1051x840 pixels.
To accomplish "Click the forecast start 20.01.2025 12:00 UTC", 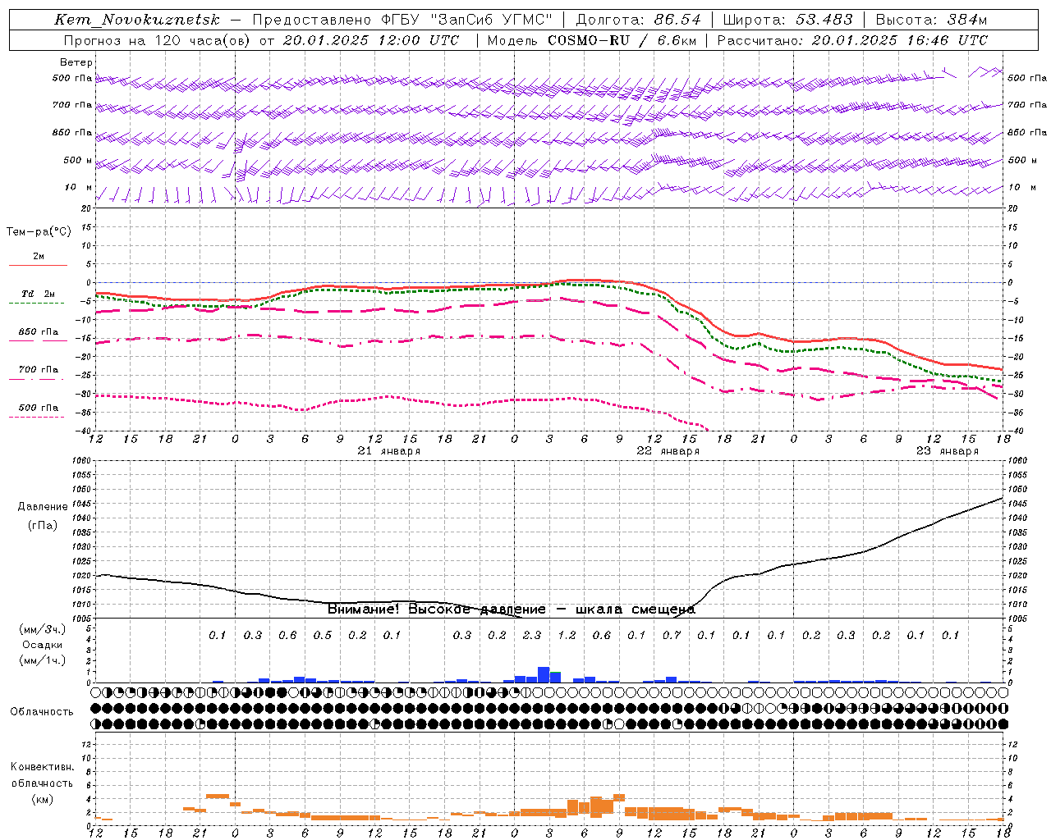I will point(371,40).
